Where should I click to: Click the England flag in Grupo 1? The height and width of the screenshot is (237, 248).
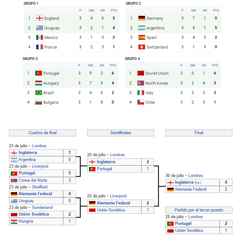40,18
